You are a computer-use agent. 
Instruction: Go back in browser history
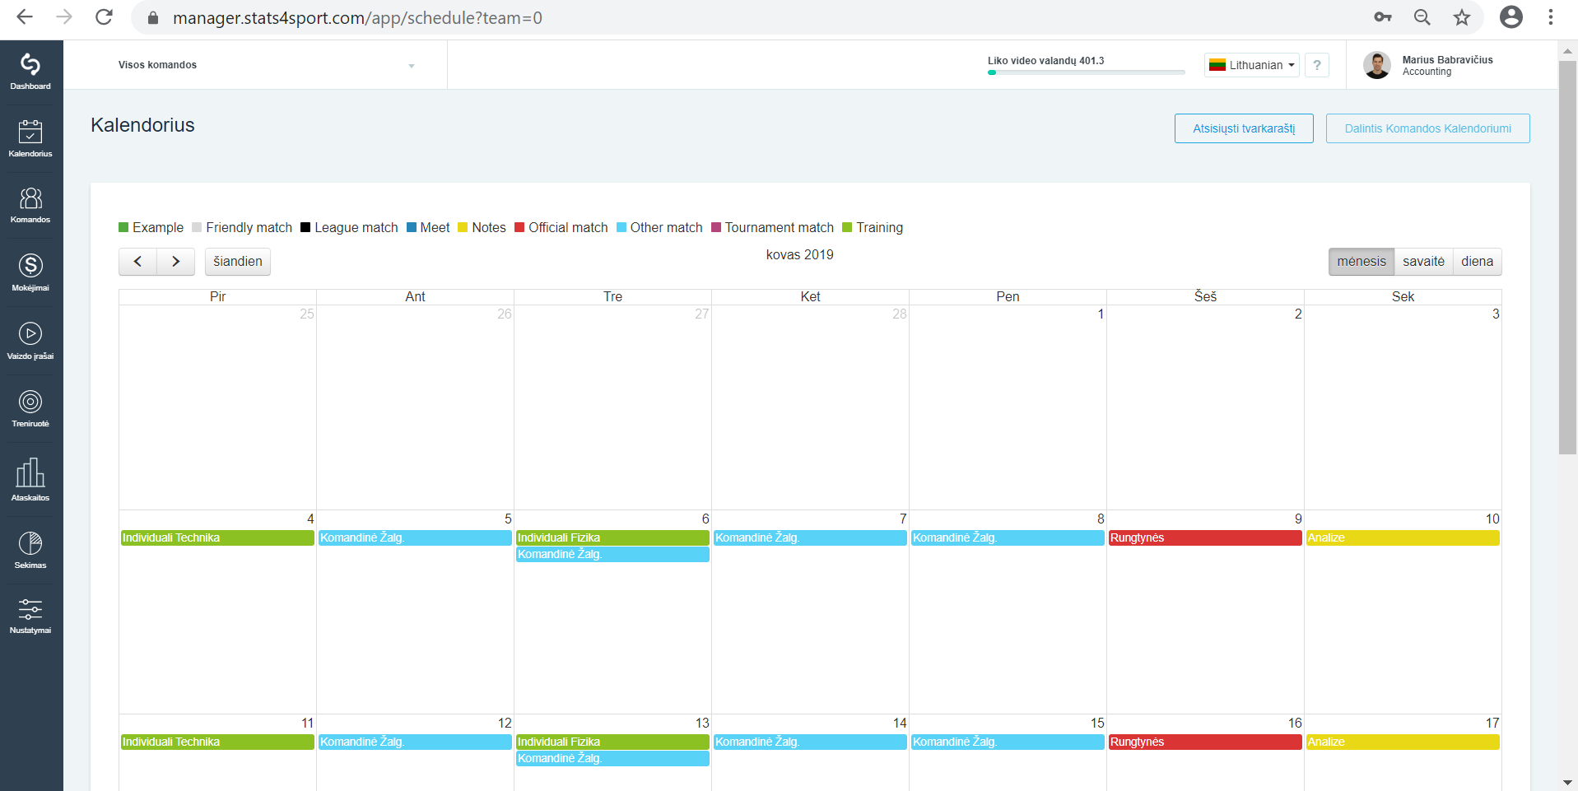(x=25, y=17)
